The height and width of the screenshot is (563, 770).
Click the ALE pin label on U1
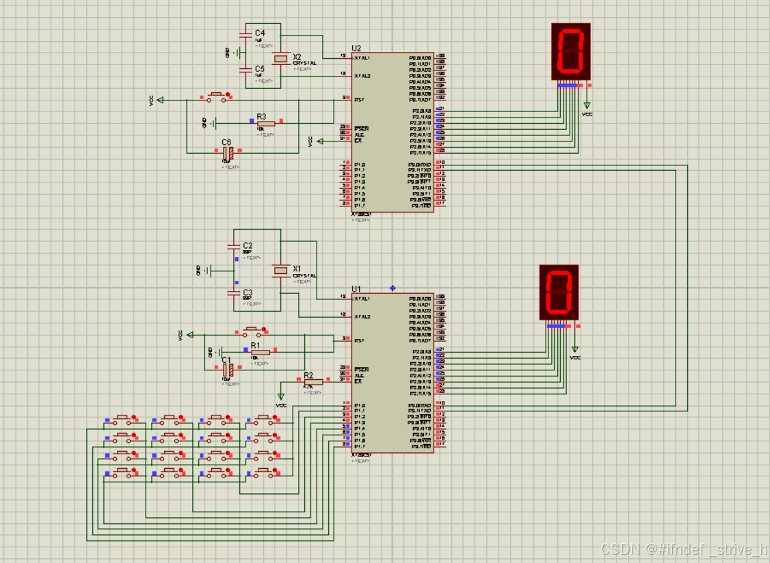359,376
